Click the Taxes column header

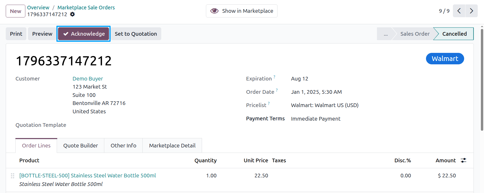pos(279,160)
